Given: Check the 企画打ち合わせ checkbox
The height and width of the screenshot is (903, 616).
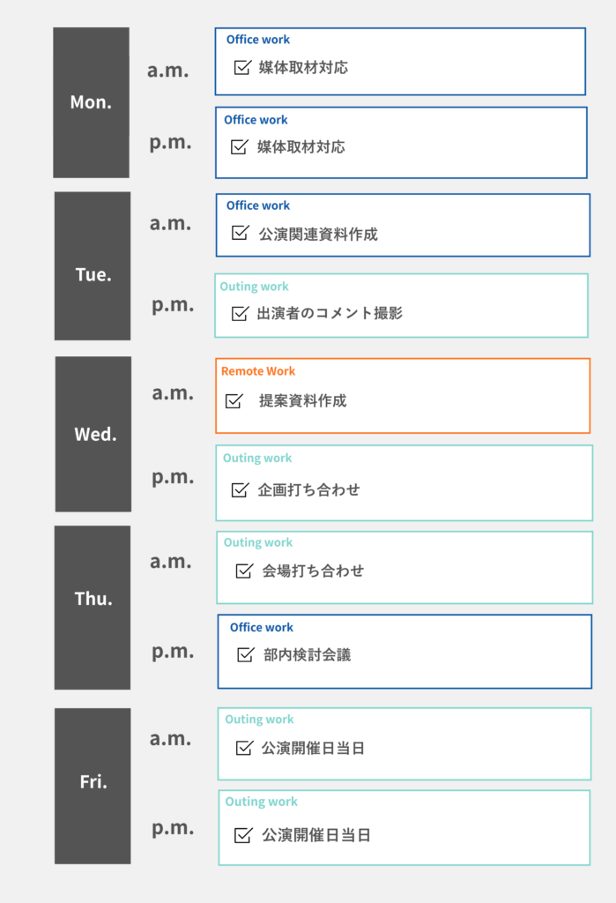Looking at the screenshot, I should [239, 489].
